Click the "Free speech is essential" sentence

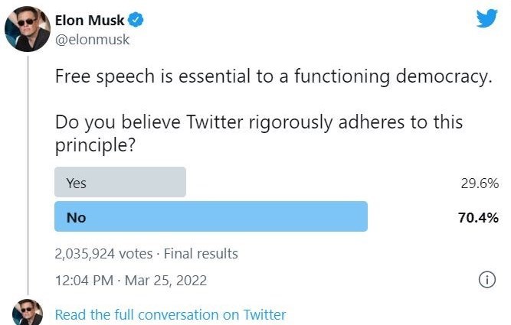[272, 76]
